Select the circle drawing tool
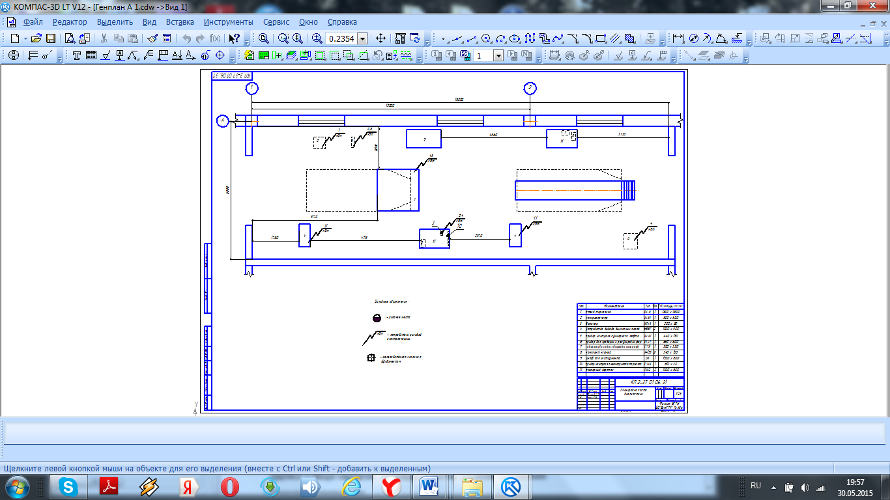The height and width of the screenshot is (500, 890). coord(485,38)
